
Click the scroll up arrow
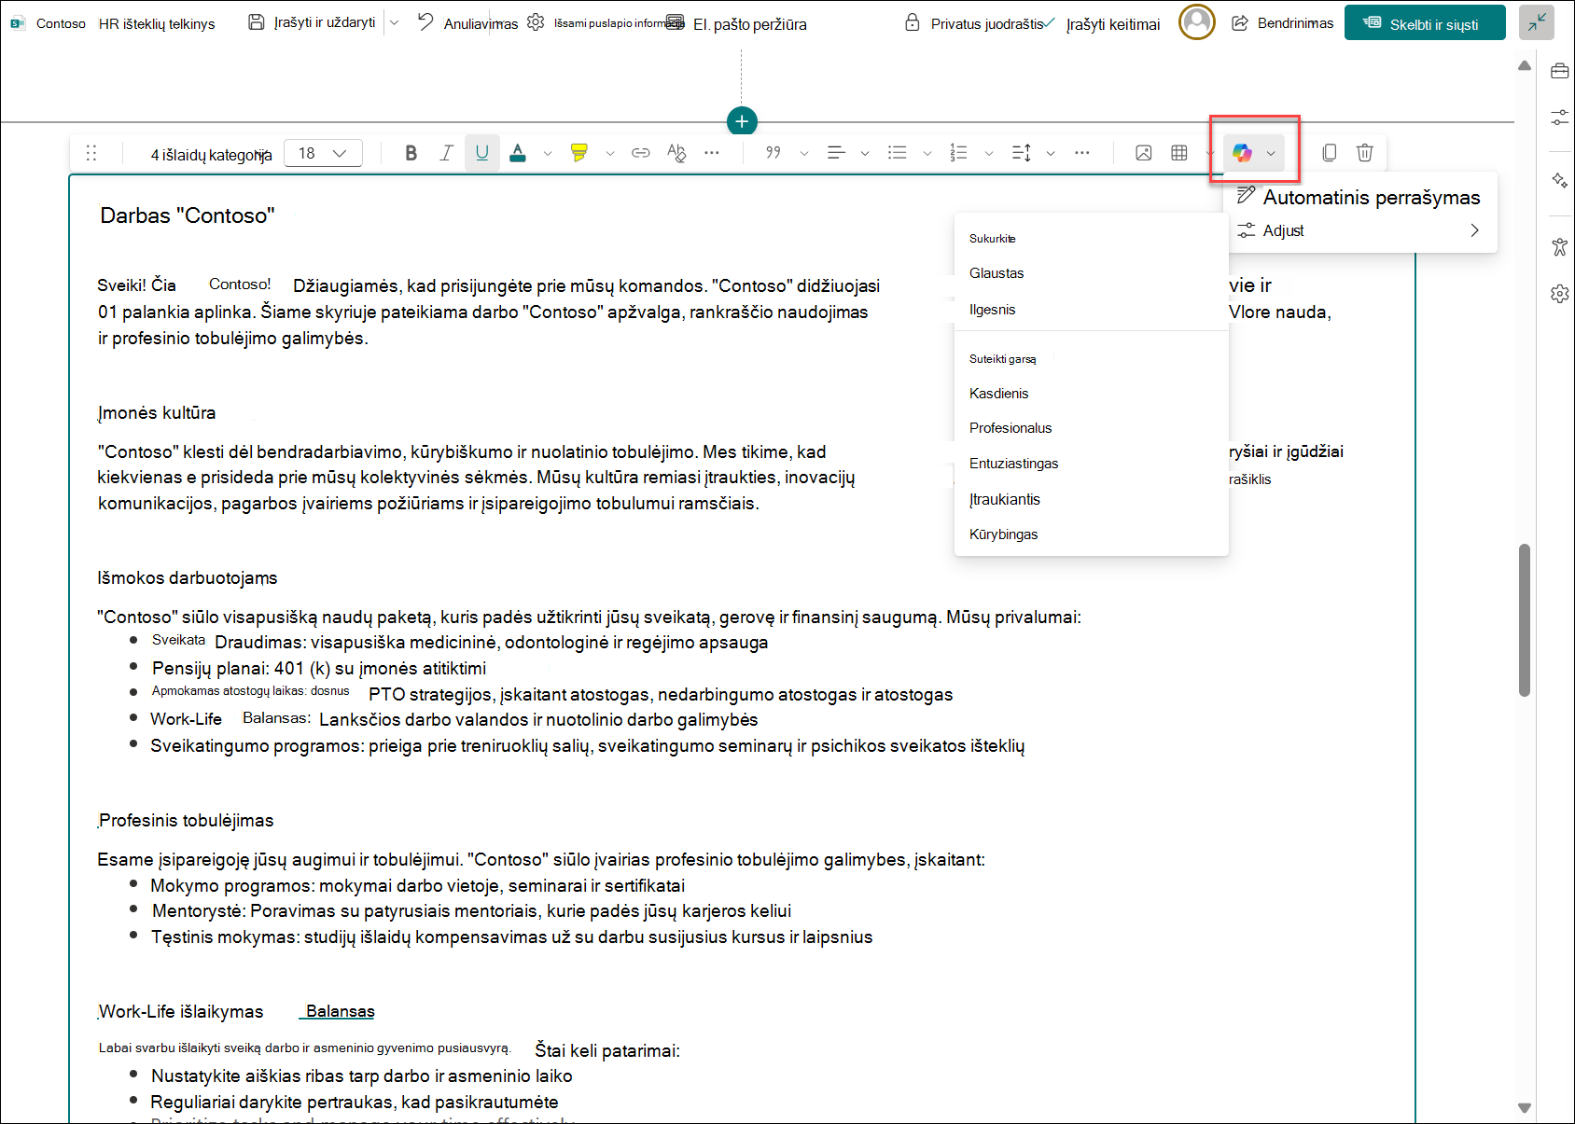pyautogui.click(x=1525, y=65)
